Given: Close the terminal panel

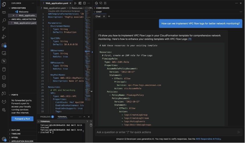Looking at the screenshot, I should point(89,117).
